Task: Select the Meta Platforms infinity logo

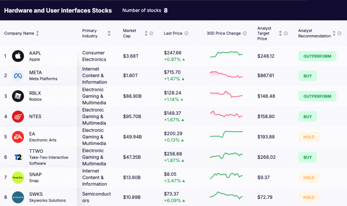Action: tap(18, 76)
